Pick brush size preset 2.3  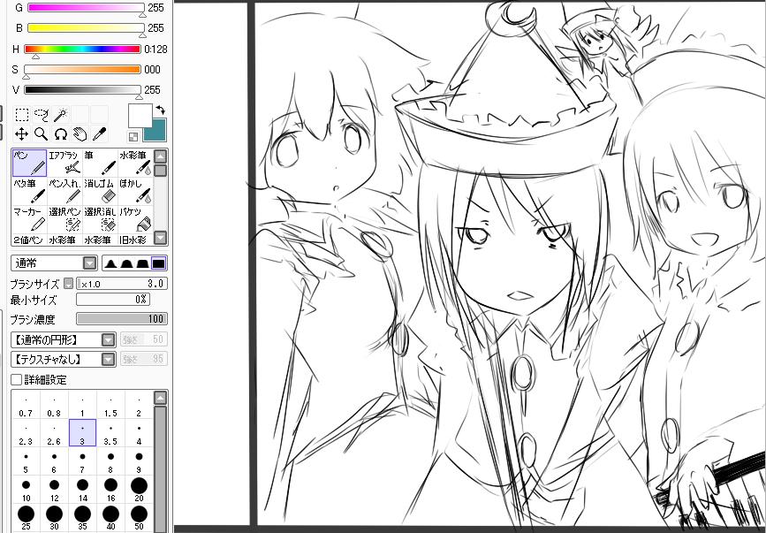coord(26,433)
